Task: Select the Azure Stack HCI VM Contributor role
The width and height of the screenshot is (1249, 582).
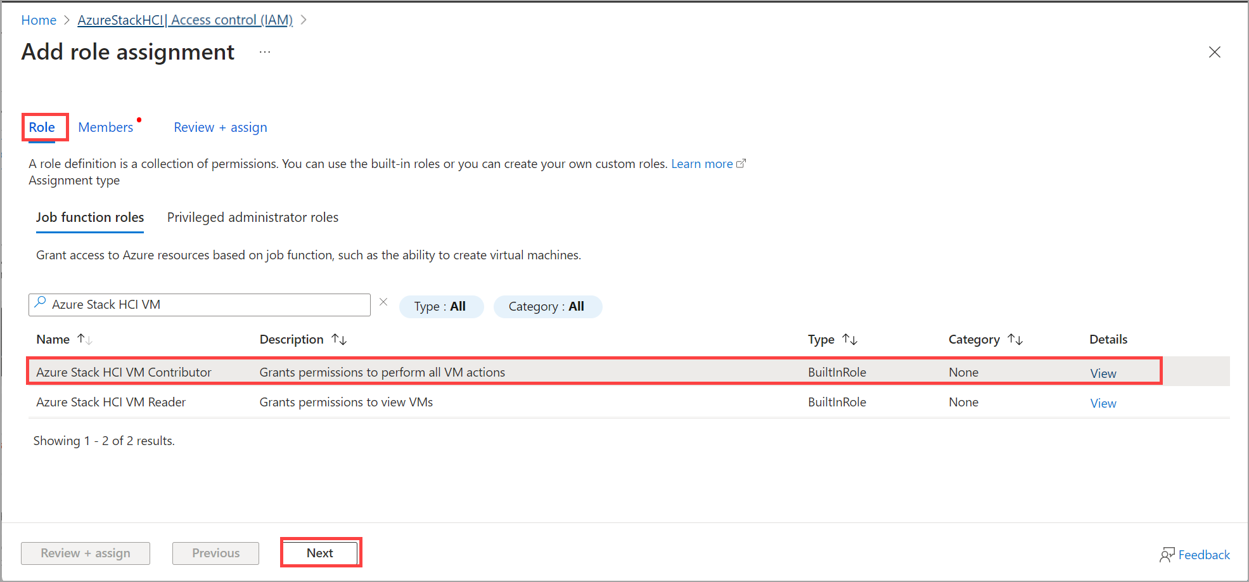Action: coord(124,372)
